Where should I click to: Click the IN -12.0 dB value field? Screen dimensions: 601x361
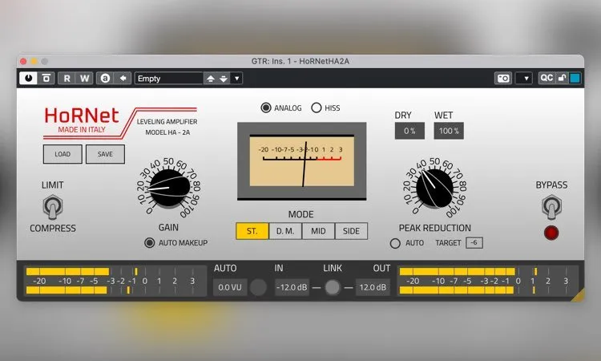[x=292, y=287]
